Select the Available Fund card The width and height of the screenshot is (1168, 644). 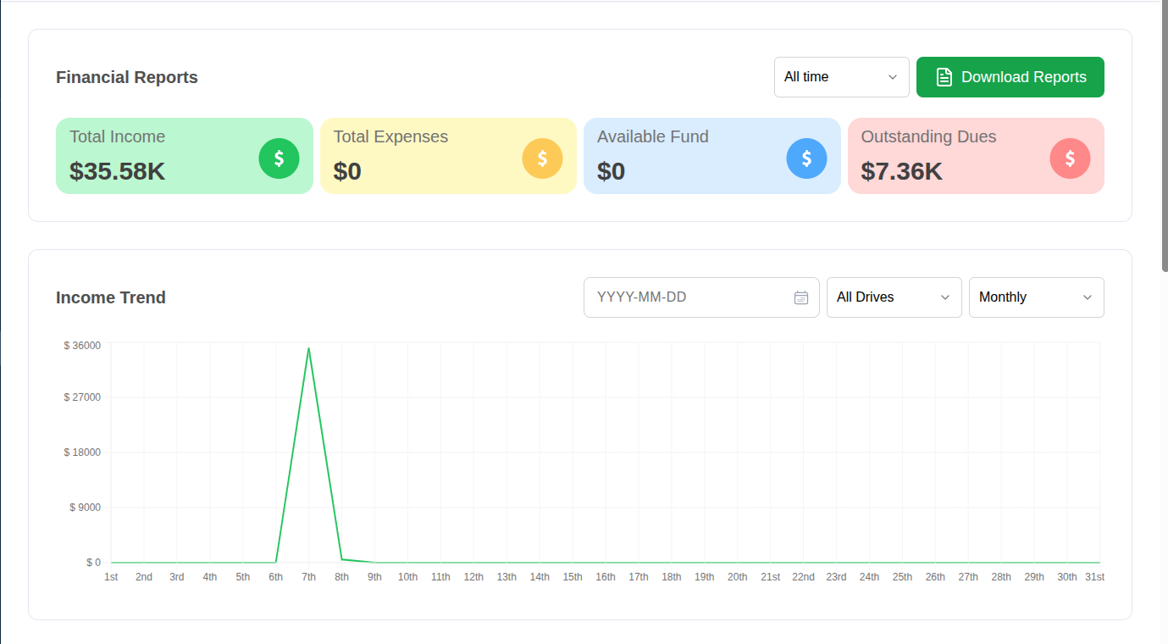tap(712, 156)
